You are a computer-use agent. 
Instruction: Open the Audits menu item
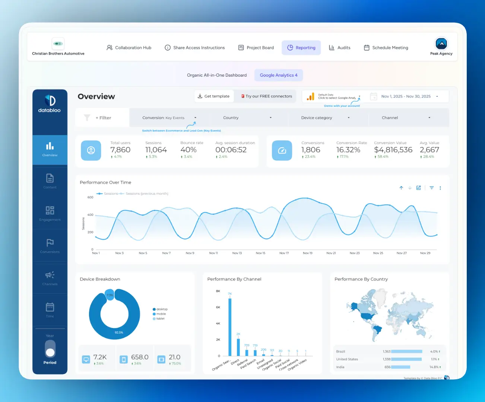[339, 48]
